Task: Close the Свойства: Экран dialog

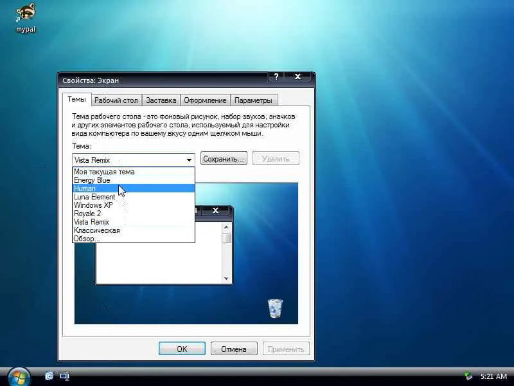Action: (297, 77)
